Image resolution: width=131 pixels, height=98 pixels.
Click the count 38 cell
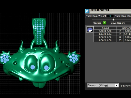pyautogui.click(x=120, y=40)
